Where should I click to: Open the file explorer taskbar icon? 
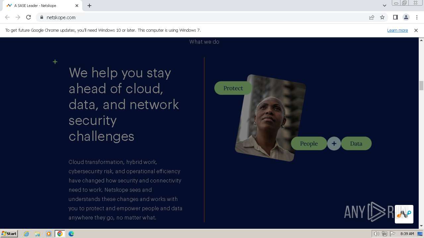(37, 234)
